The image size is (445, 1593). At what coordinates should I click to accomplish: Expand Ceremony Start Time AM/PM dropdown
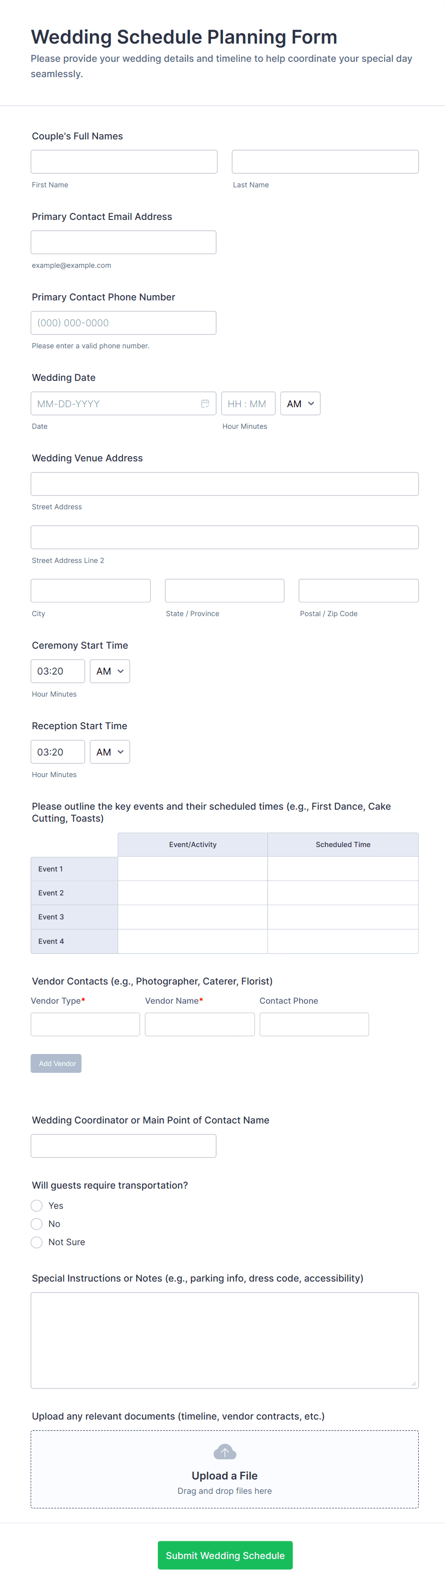(110, 671)
